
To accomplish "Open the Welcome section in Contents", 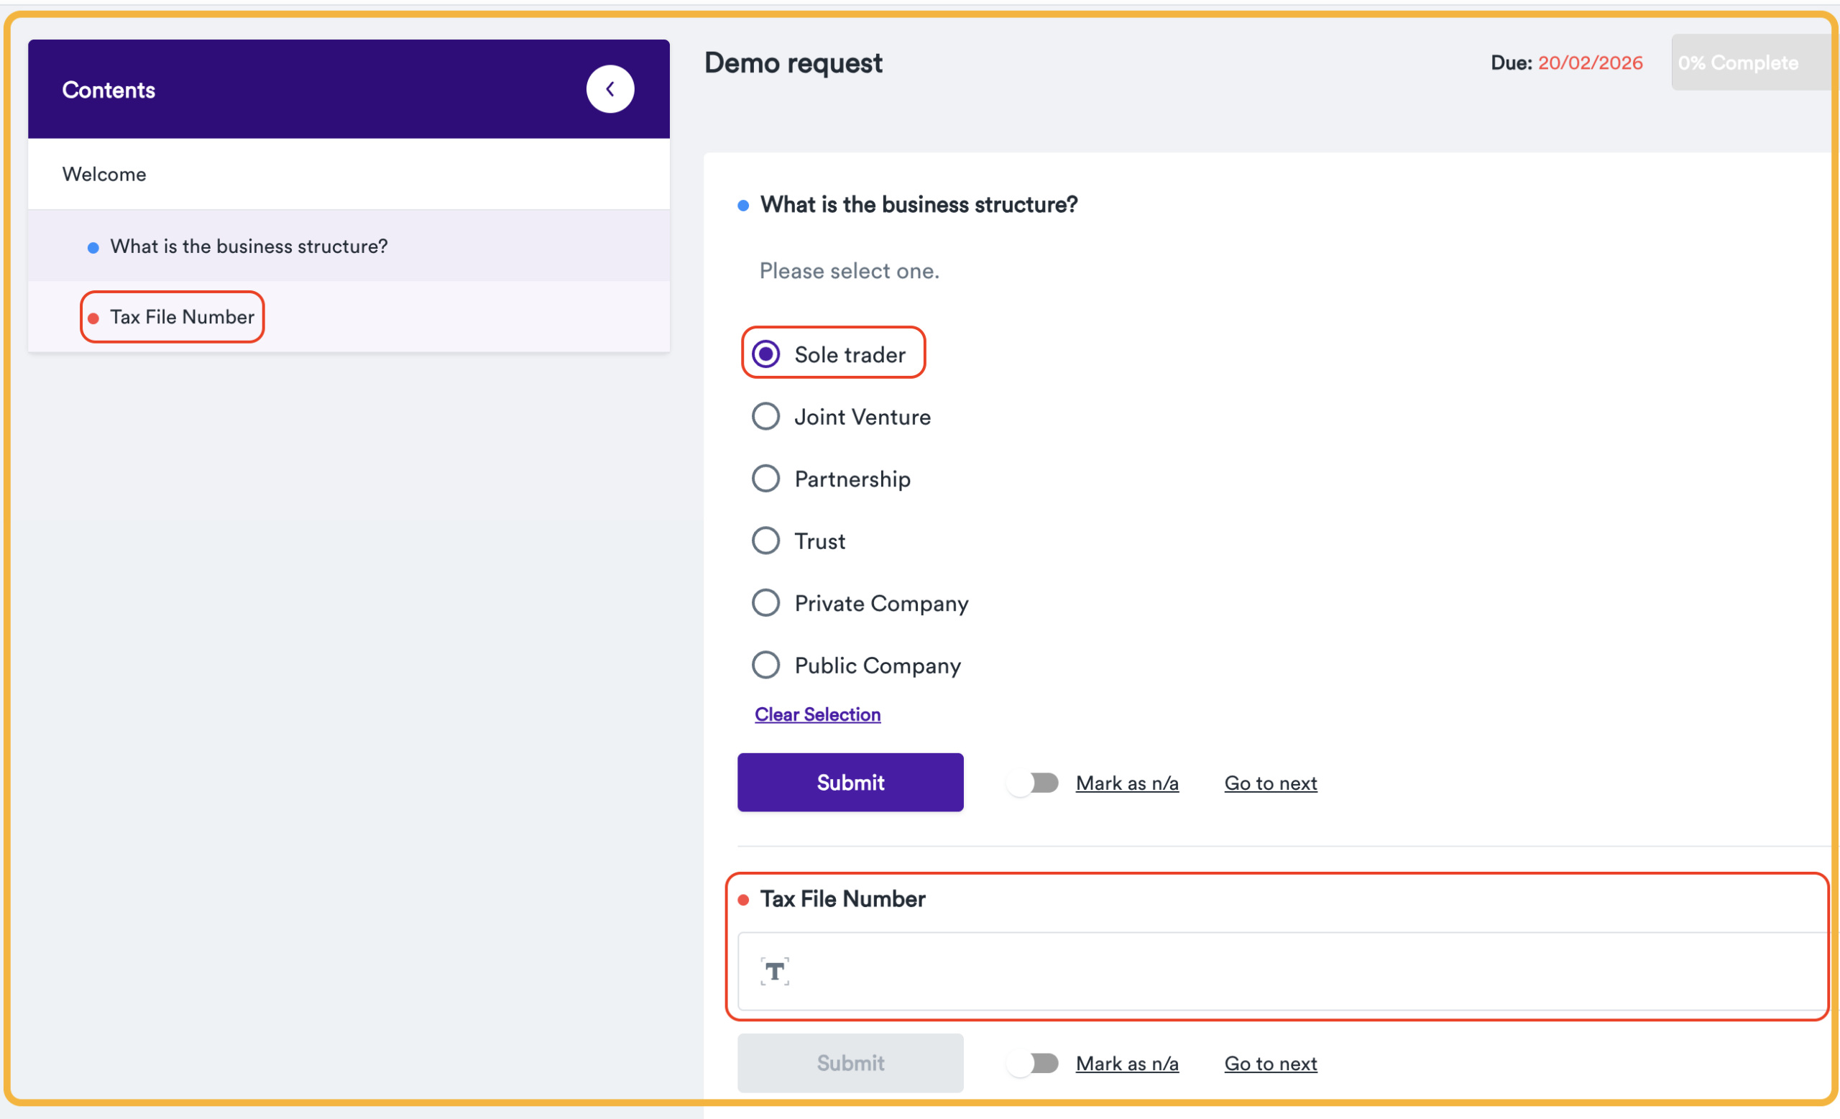I will tap(104, 174).
